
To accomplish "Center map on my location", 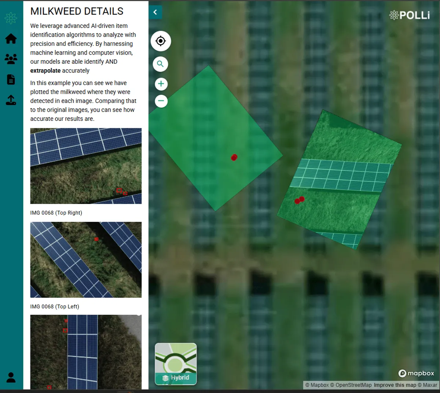I will point(161,41).
